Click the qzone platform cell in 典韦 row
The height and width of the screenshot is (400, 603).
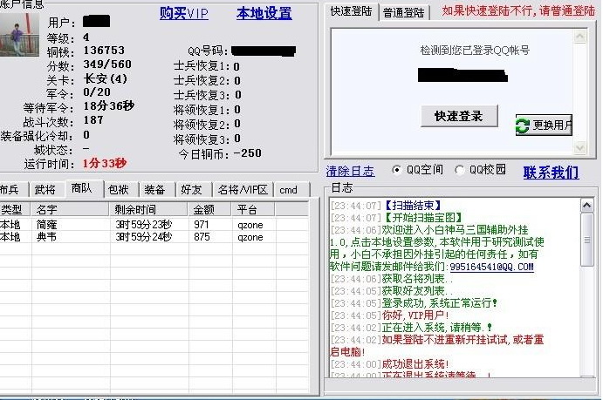pos(250,237)
